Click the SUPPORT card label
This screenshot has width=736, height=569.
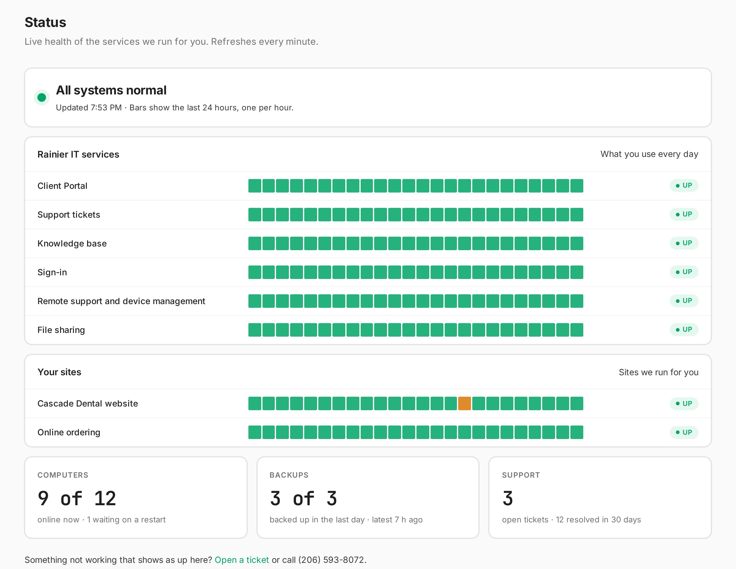[x=521, y=475]
